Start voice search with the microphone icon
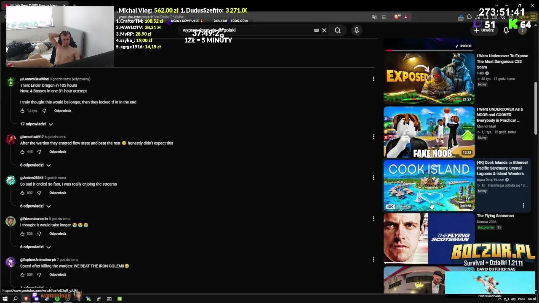The height and width of the screenshot is (303, 539). pyautogui.click(x=357, y=30)
